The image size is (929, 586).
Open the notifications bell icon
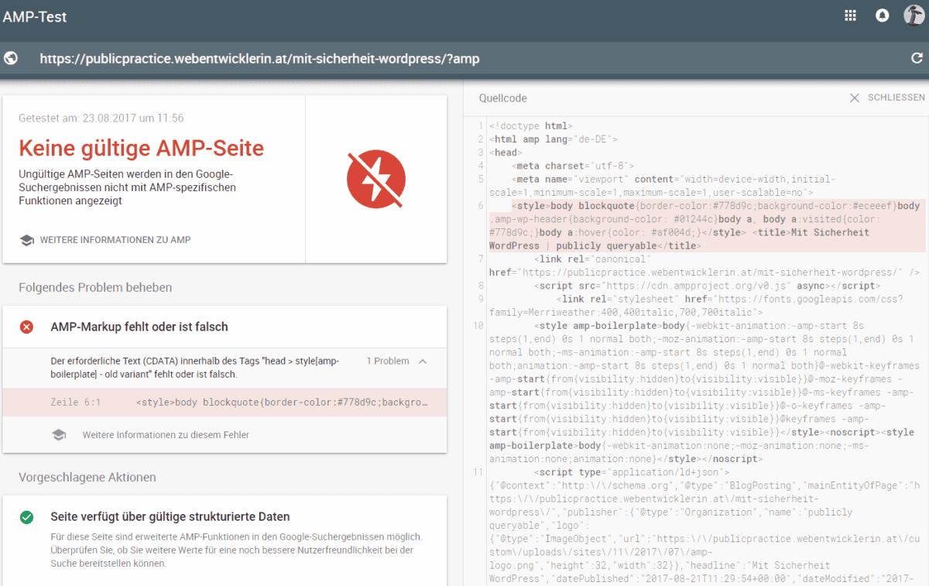[x=882, y=15]
